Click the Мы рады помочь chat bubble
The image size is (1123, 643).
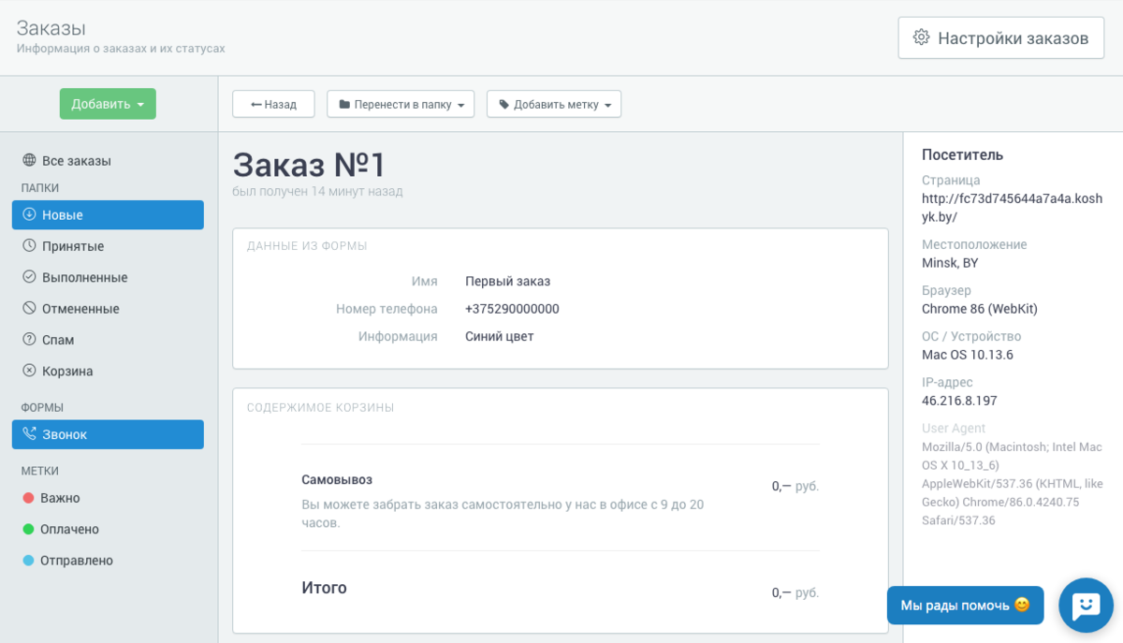click(x=965, y=606)
